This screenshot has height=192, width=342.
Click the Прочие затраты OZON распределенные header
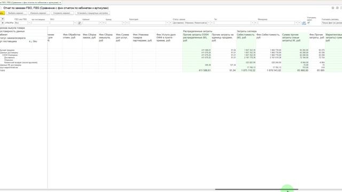pos(196,37)
